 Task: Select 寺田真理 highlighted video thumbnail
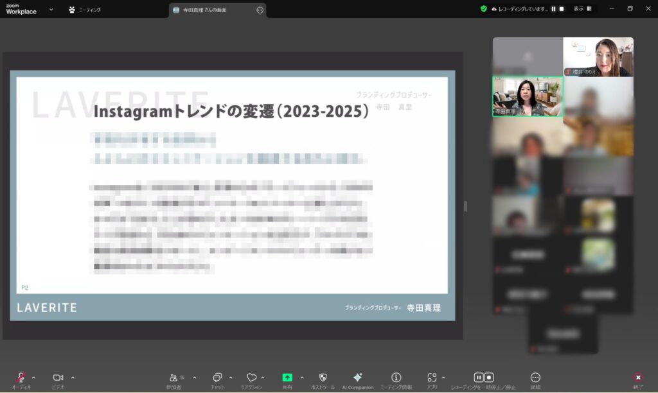528,96
